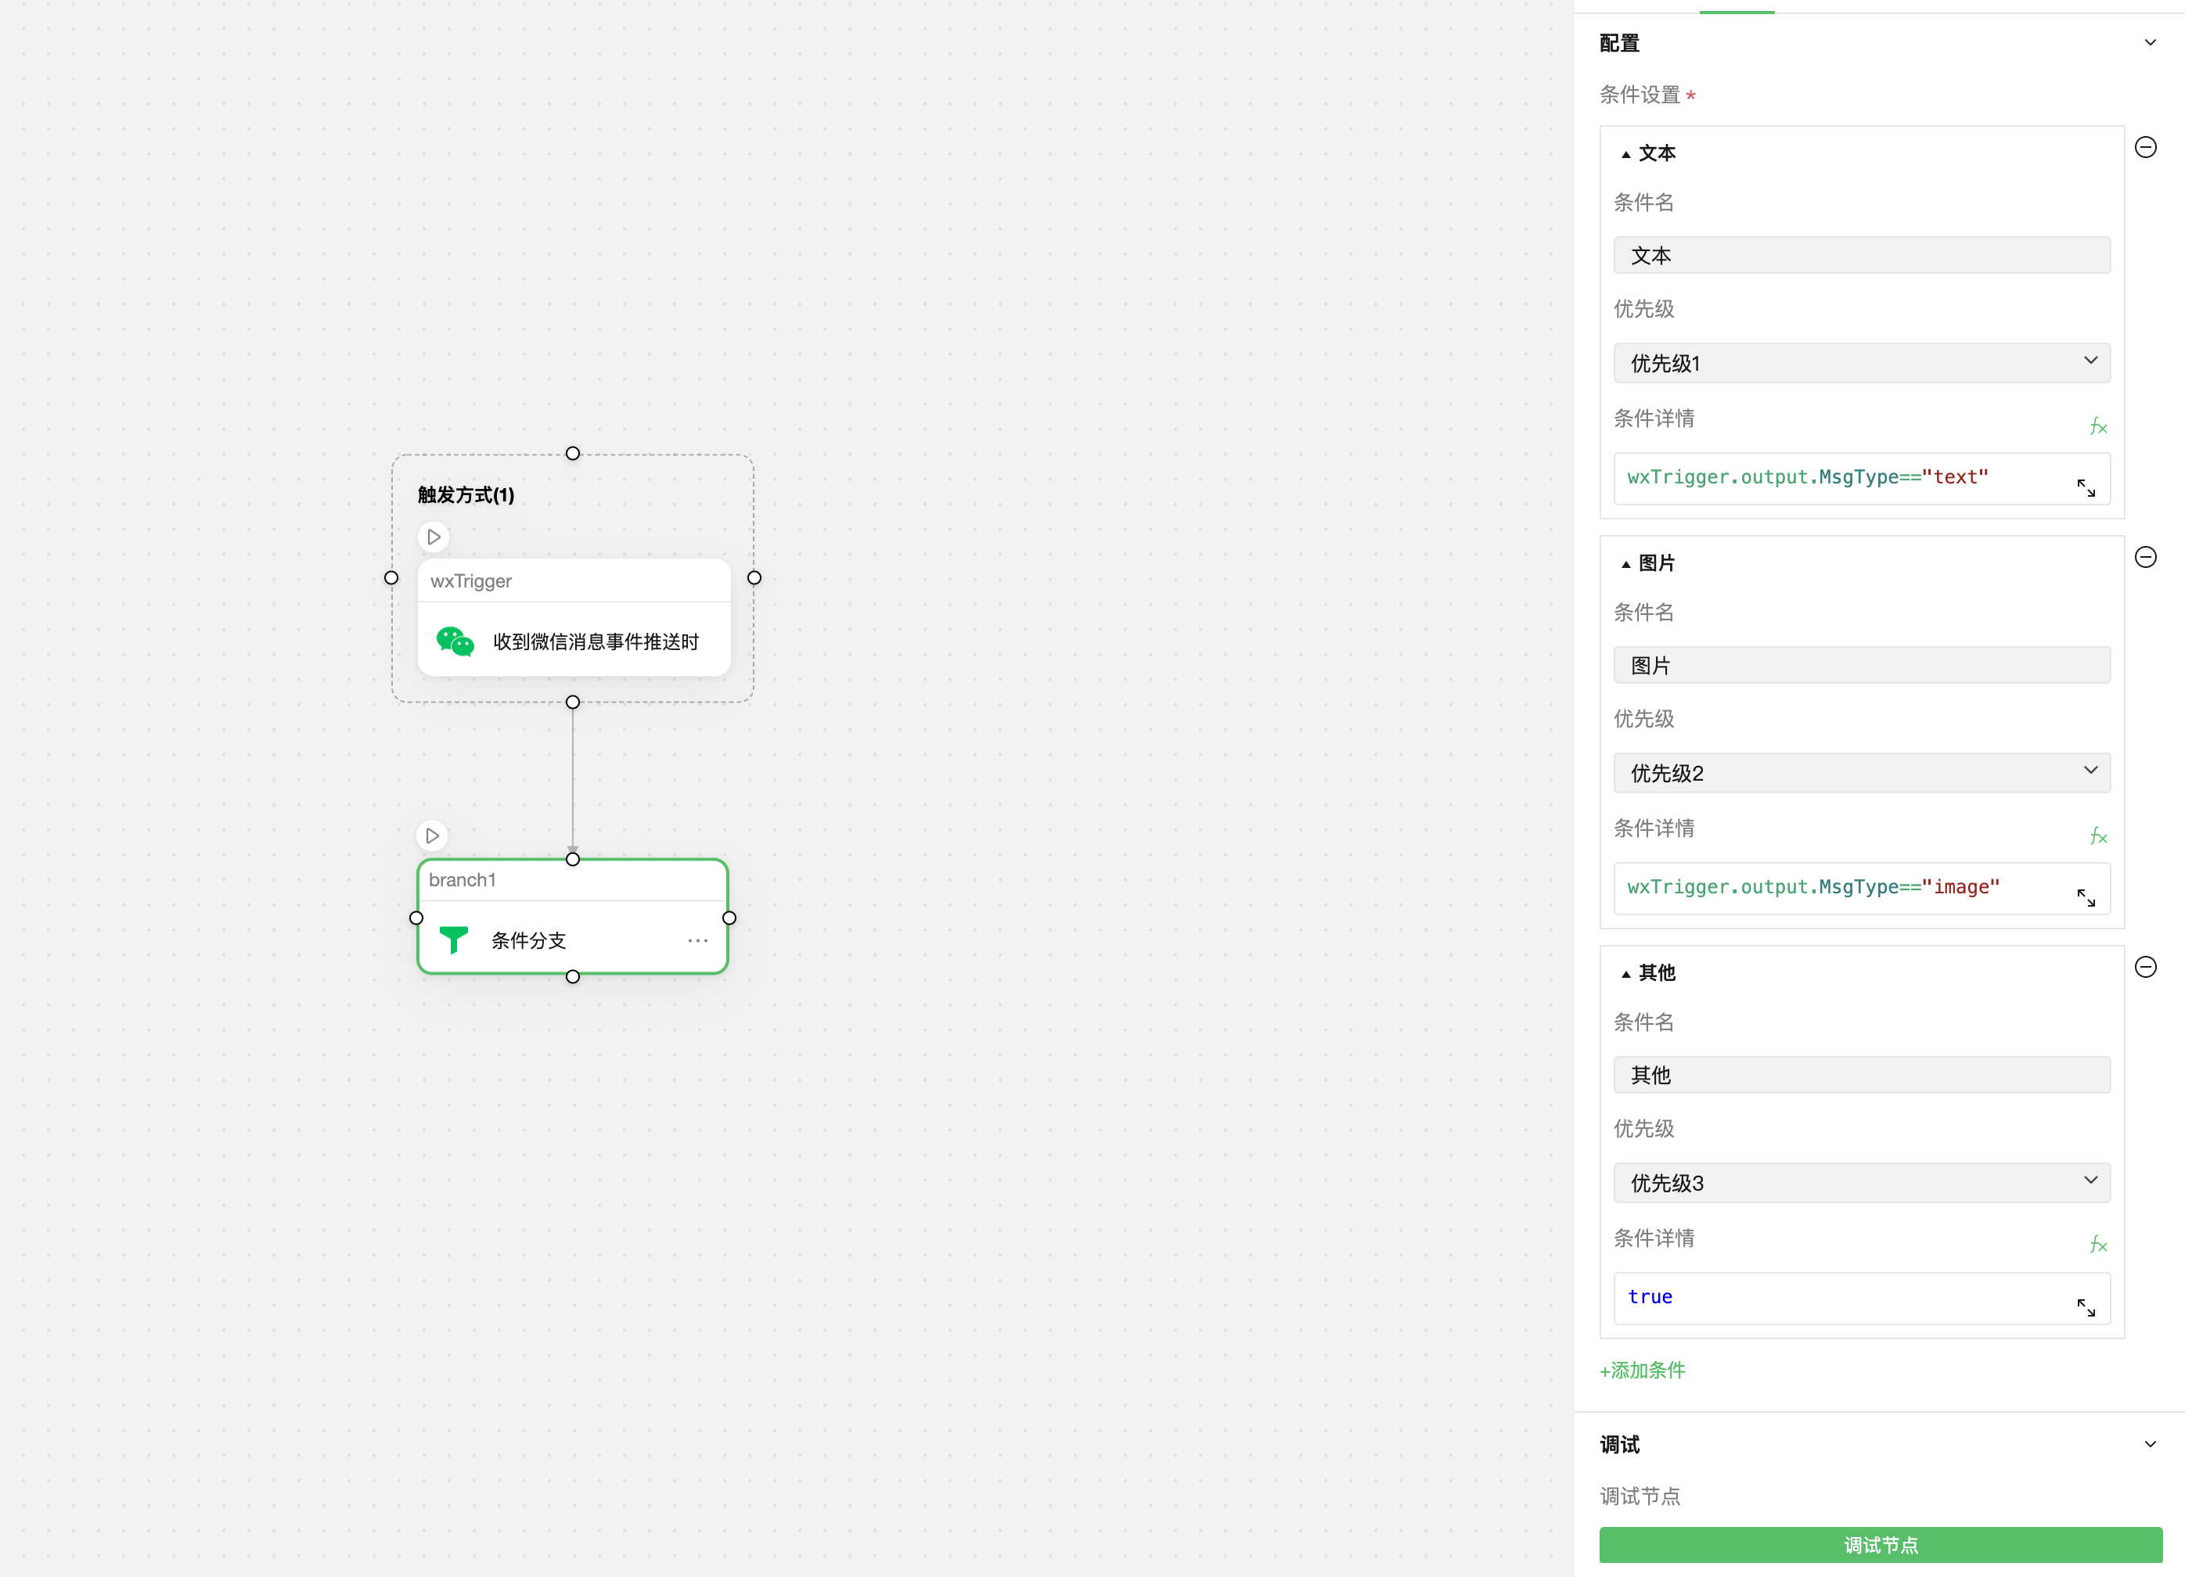Click the +添加条件 link
The width and height of the screenshot is (2185, 1577).
[1643, 1370]
